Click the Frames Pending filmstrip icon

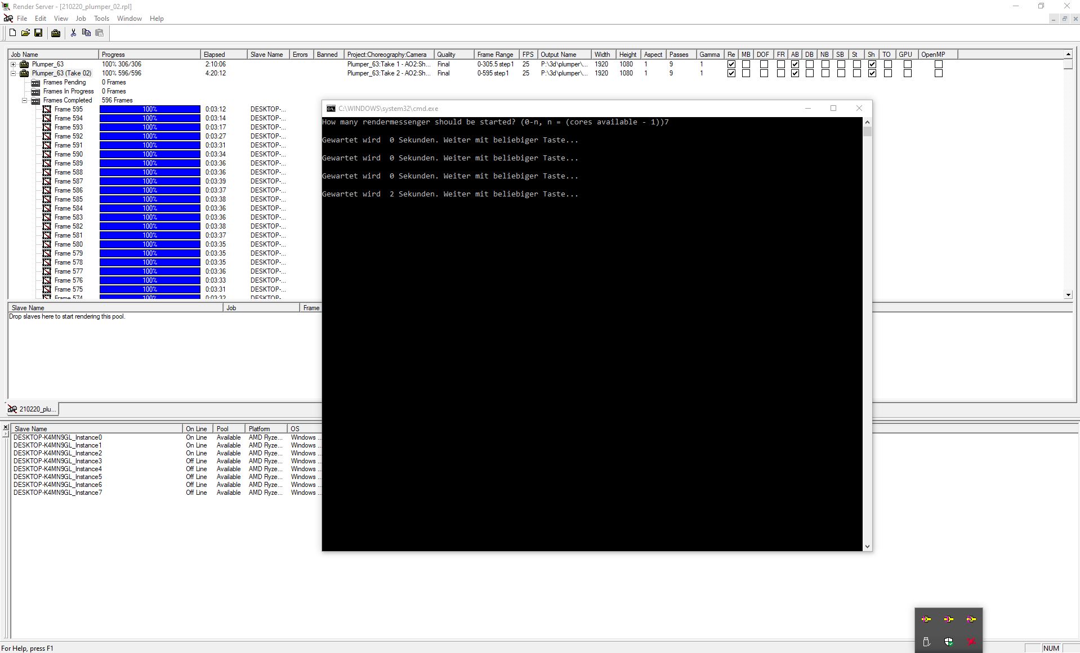tap(35, 82)
